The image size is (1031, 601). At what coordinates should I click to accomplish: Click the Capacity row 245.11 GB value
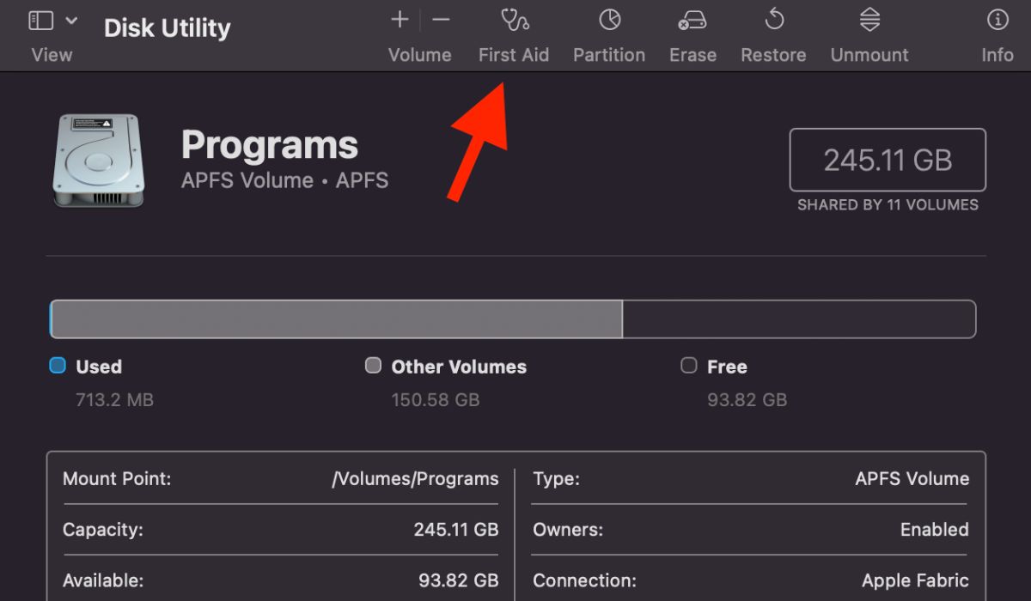point(456,530)
